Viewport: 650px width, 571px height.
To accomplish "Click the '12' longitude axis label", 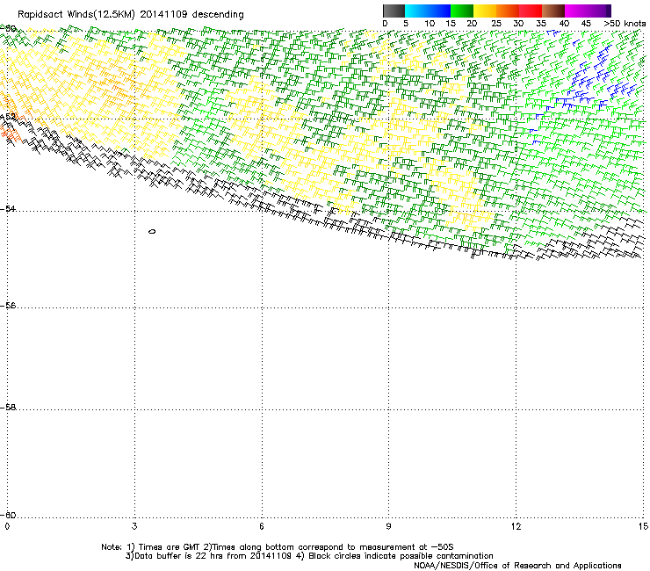I will [x=516, y=526].
